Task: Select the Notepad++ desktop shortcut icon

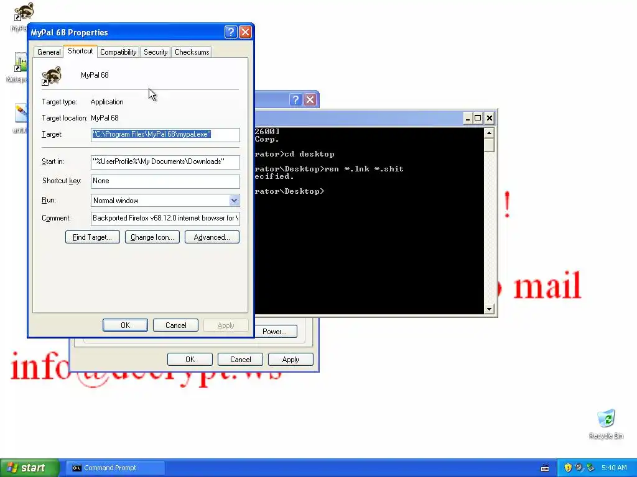Action: click(x=20, y=64)
